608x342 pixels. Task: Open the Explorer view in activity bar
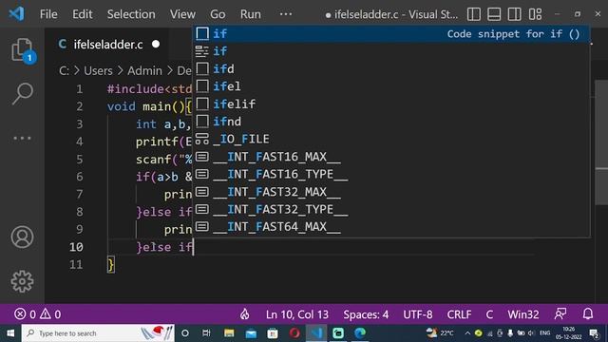tap(22, 50)
